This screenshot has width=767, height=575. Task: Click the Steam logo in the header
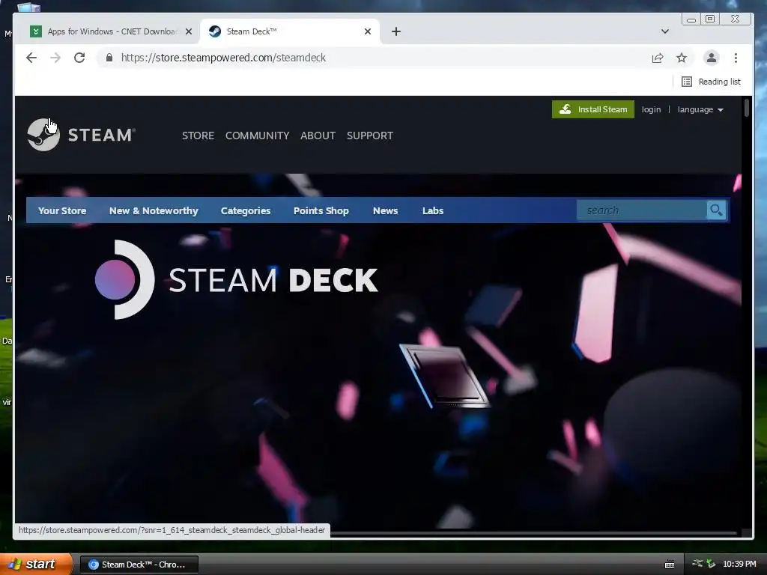click(x=81, y=135)
